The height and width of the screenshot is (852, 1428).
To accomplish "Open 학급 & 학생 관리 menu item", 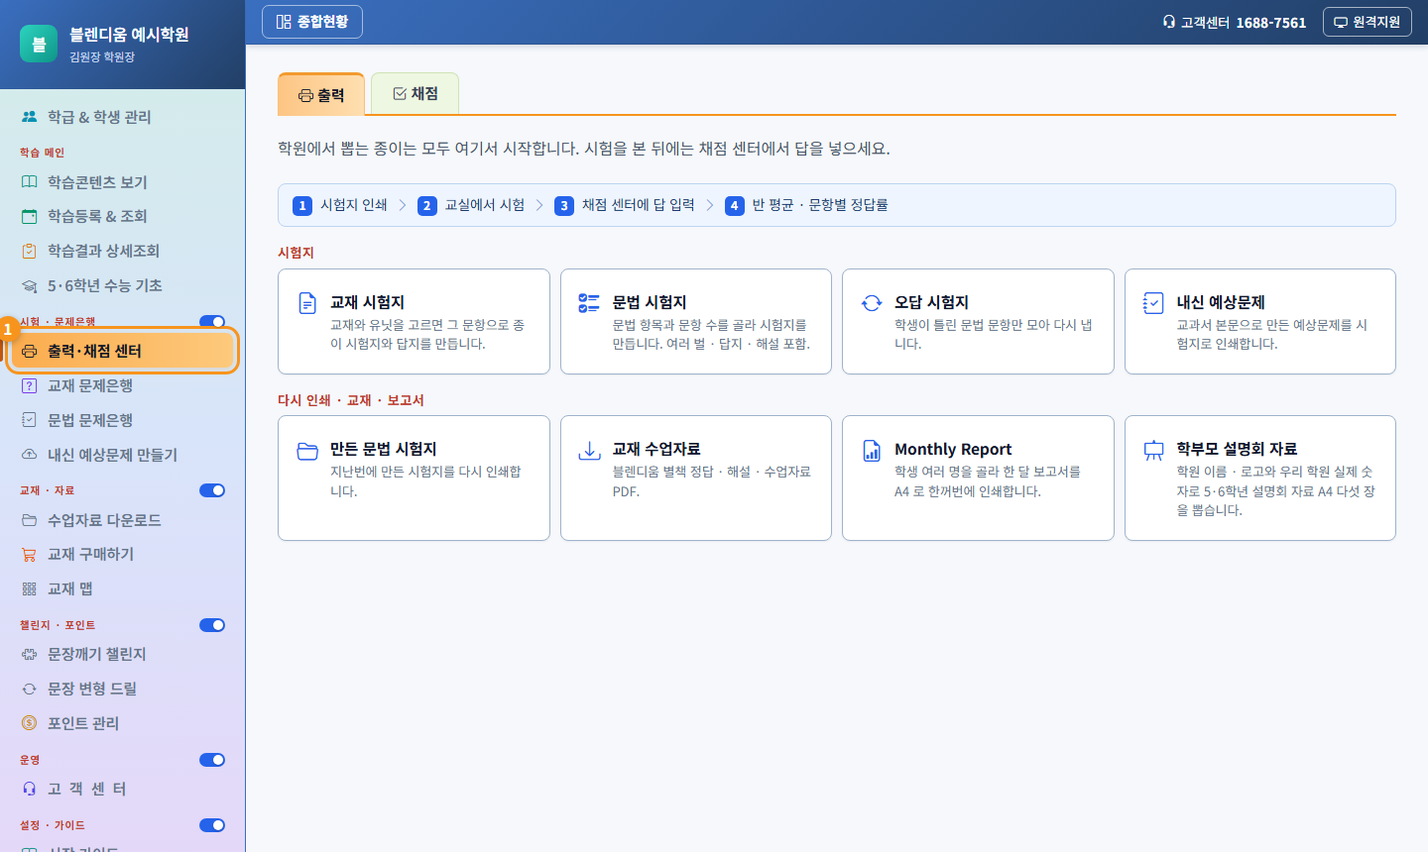I will coord(123,117).
